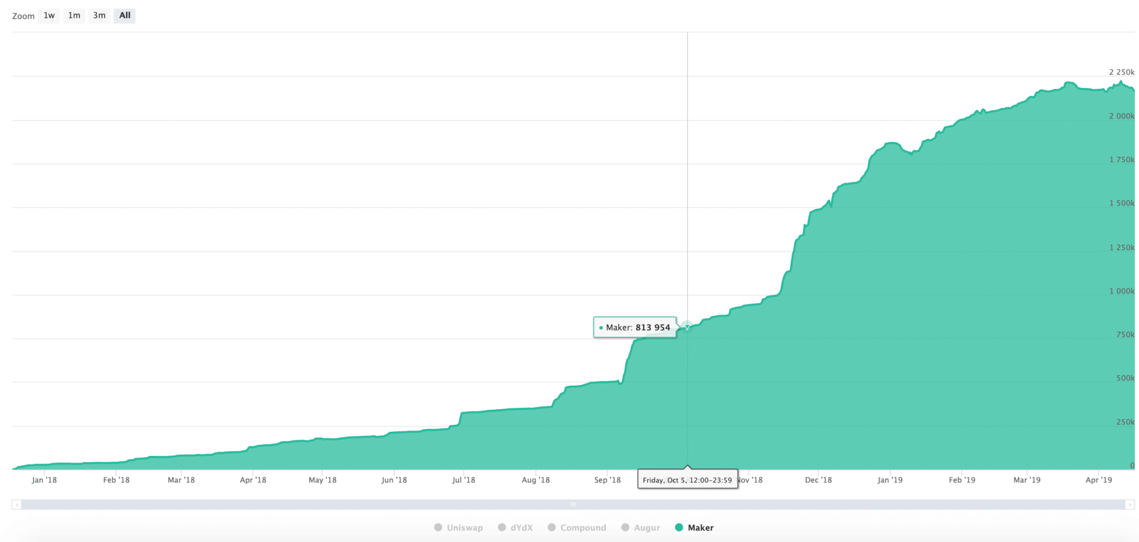Click the navigator slider grip handle

pyautogui.click(x=573, y=504)
